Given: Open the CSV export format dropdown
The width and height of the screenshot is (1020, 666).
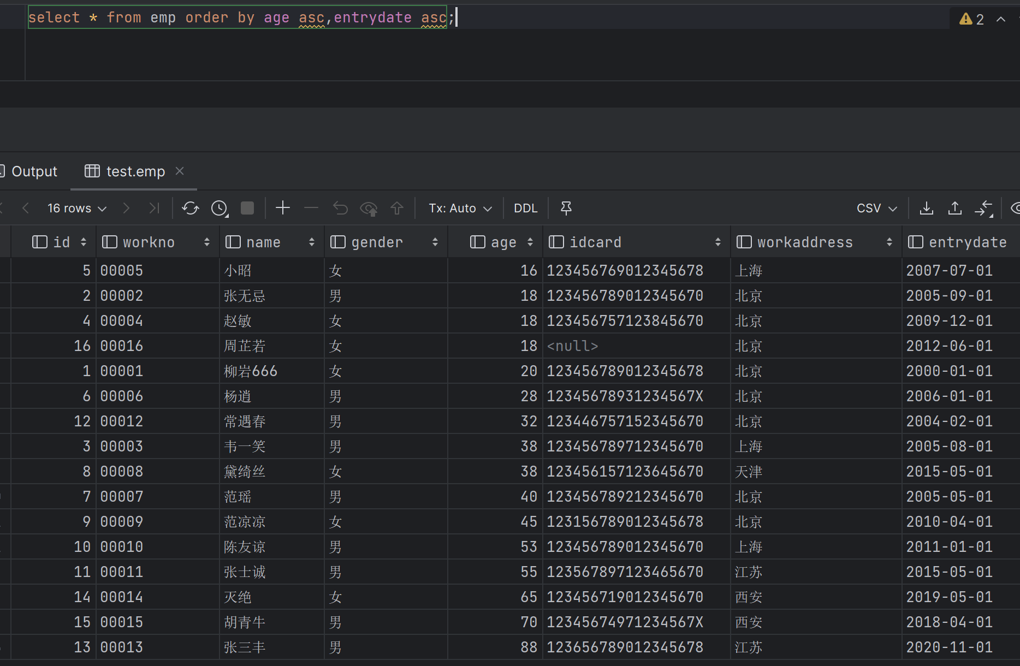Looking at the screenshot, I should point(877,208).
